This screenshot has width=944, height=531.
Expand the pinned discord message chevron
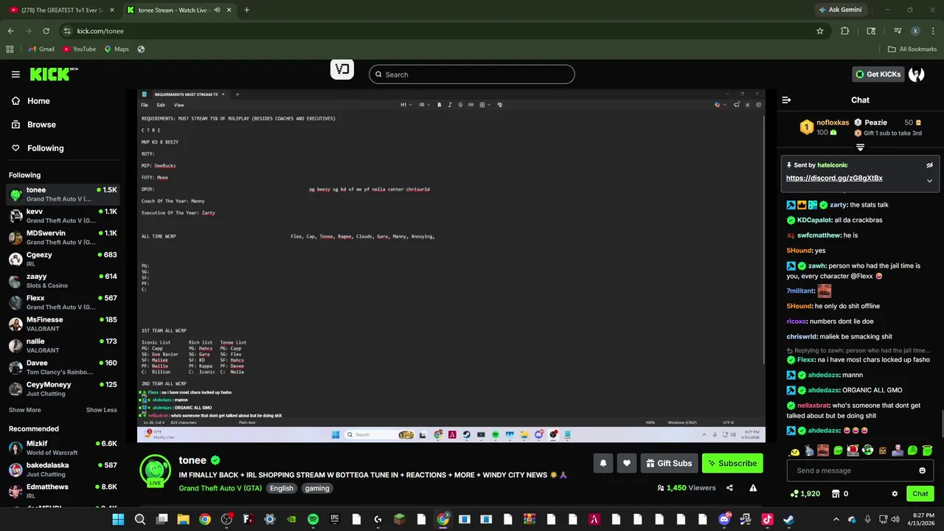pyautogui.click(x=929, y=181)
